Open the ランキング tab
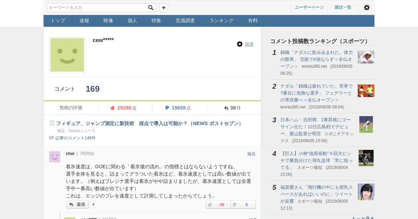Screen dimensions: 418x219 pyautogui.click(x=222, y=21)
